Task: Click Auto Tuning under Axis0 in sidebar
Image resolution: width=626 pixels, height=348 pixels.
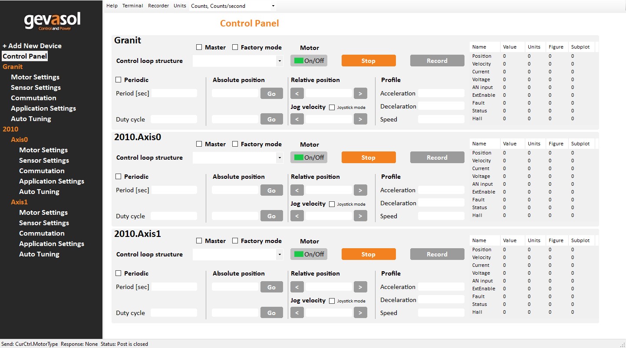Action: pos(39,192)
